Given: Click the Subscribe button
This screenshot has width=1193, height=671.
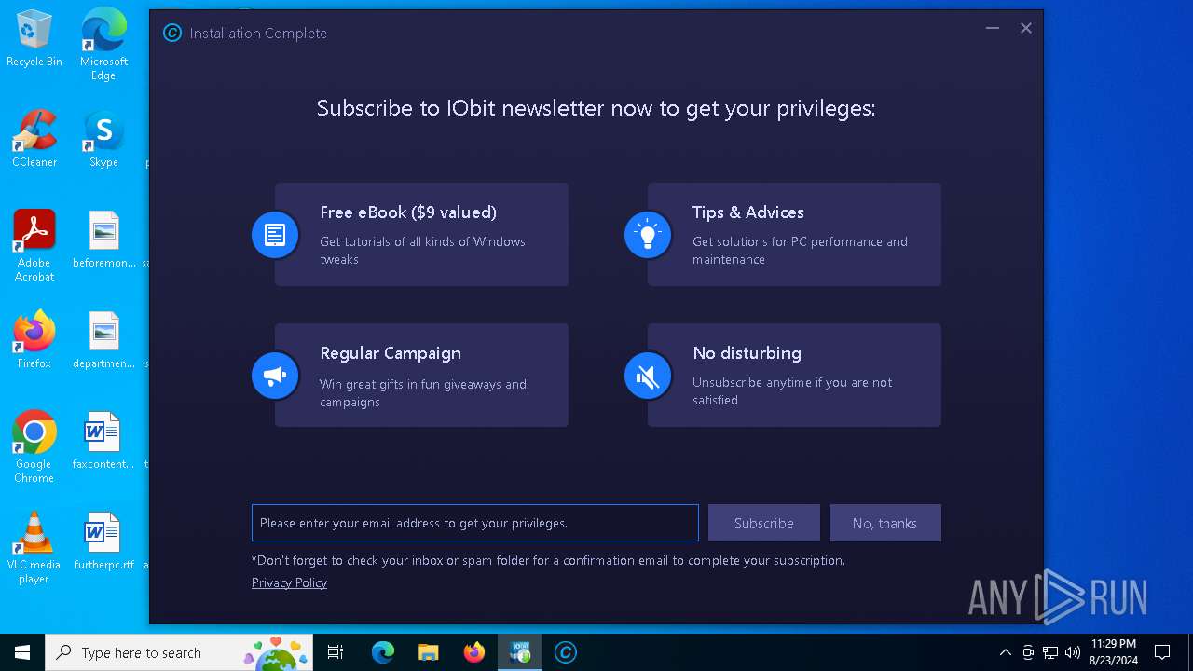Looking at the screenshot, I should (x=764, y=523).
